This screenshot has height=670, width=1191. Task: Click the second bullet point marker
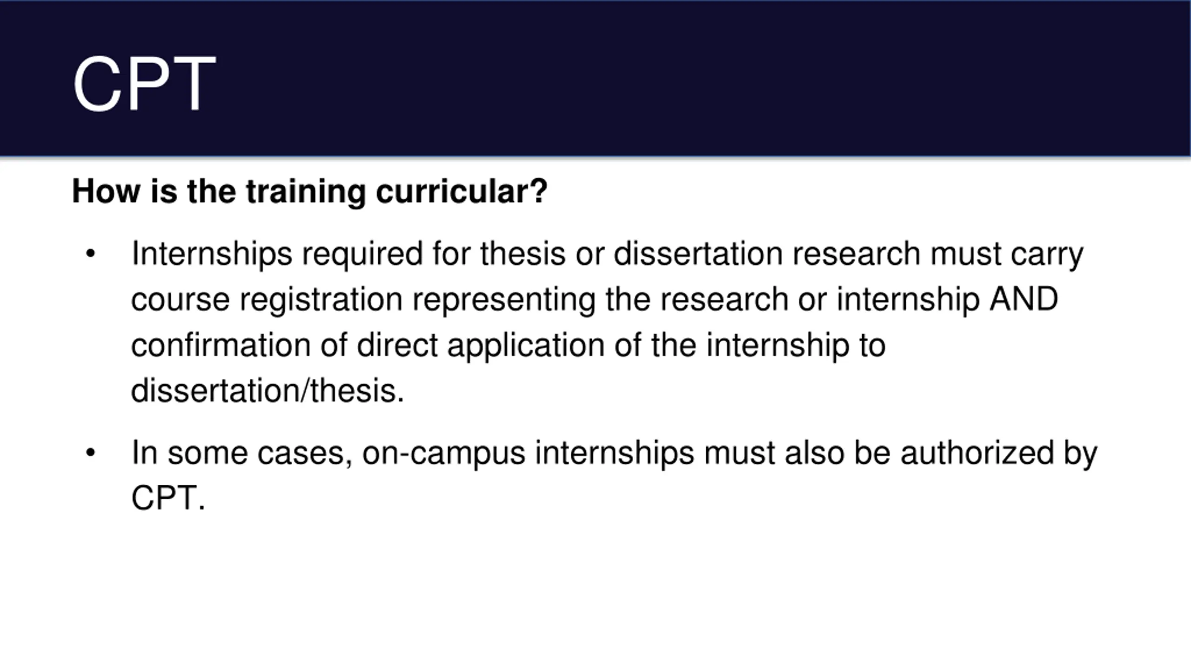90,453
